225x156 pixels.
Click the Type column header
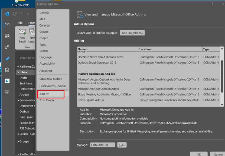211,49
